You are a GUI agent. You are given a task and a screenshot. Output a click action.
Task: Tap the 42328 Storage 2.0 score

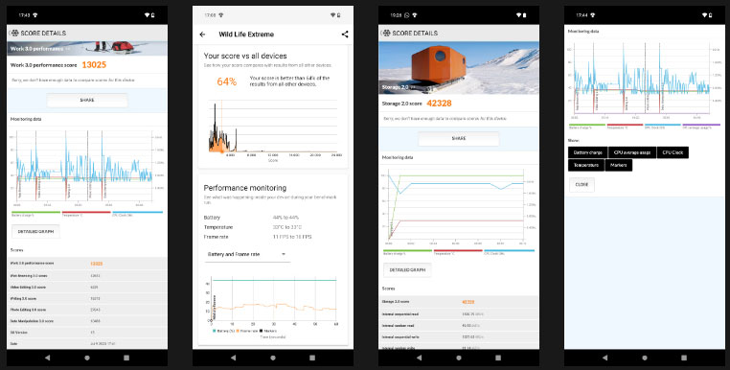point(439,103)
